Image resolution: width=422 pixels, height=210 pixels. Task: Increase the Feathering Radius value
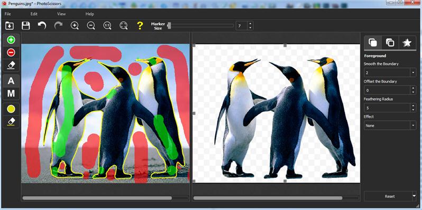coord(413,106)
